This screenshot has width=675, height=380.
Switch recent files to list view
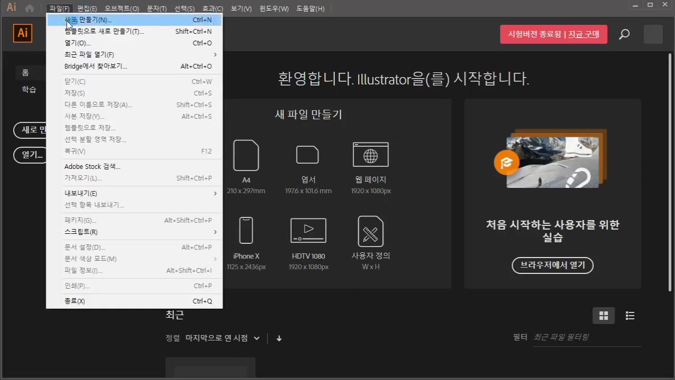[630, 316]
